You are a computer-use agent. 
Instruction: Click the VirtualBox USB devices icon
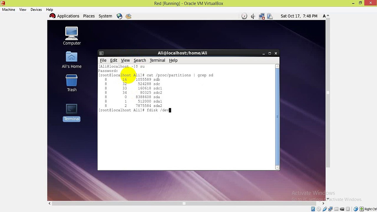pos(325,209)
